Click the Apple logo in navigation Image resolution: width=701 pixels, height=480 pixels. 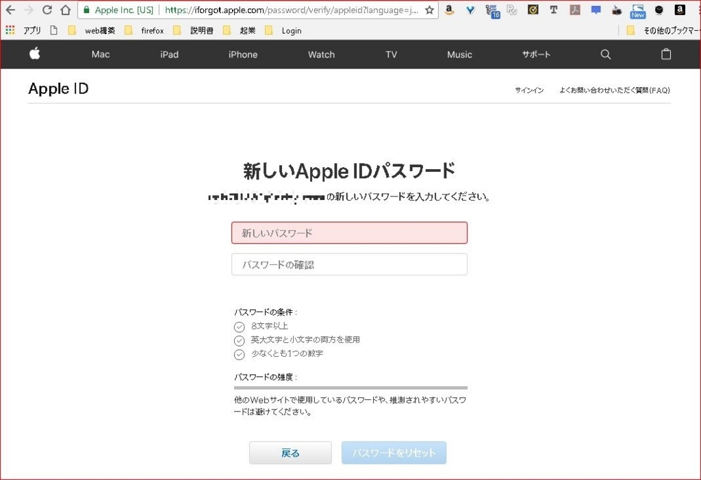click(x=34, y=53)
